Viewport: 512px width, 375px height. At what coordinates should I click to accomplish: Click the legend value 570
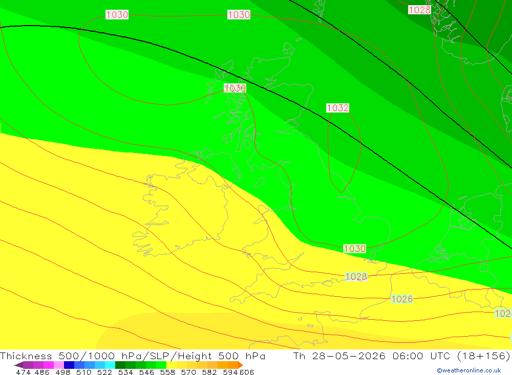click(188, 372)
